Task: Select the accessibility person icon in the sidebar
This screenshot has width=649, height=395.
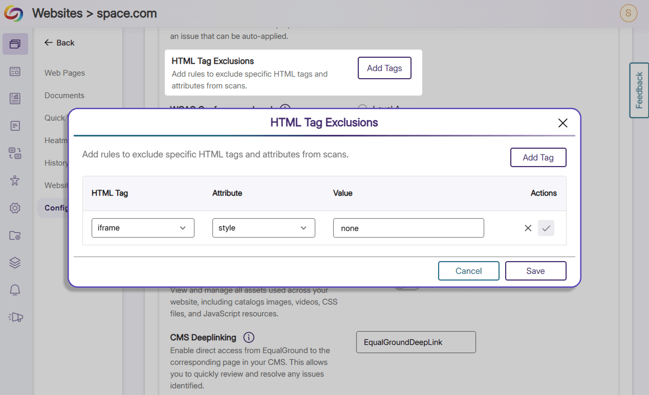Action: click(x=15, y=180)
